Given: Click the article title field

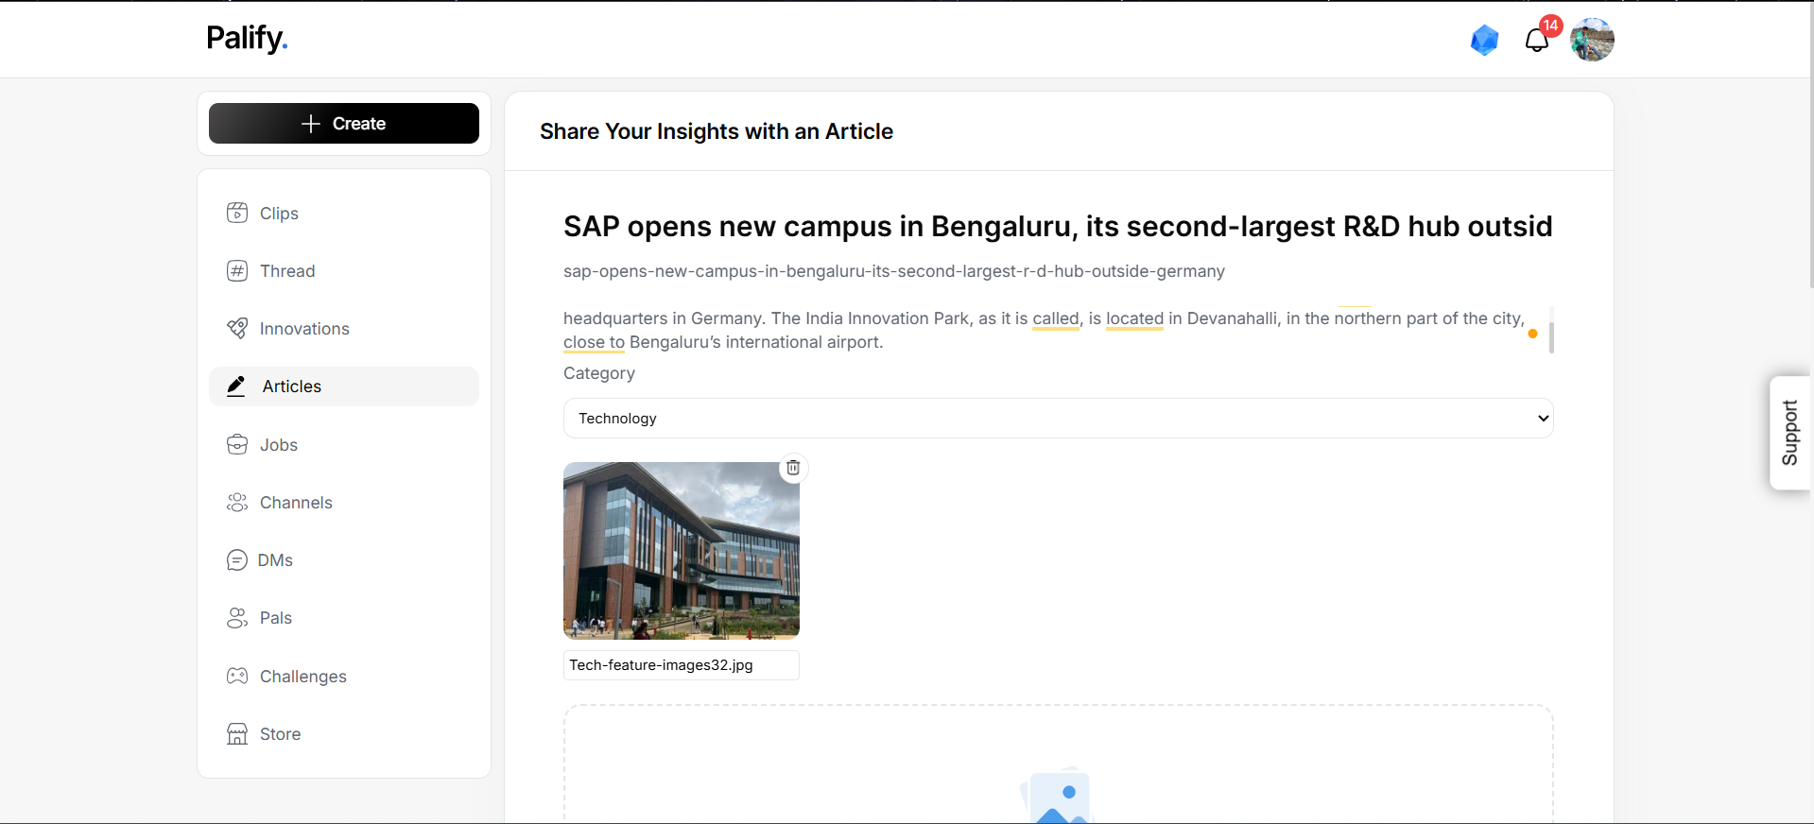Looking at the screenshot, I should 1058,227.
